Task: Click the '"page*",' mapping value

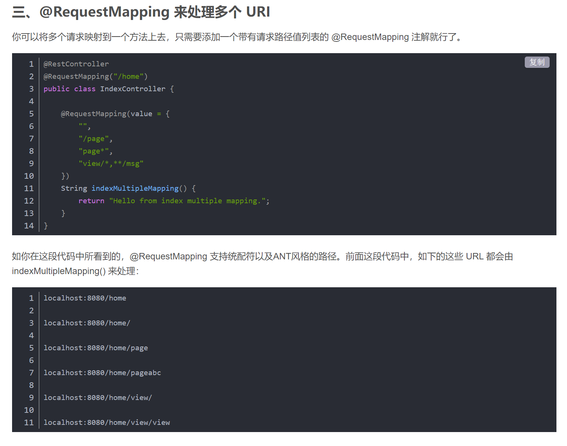Action: 95,151
